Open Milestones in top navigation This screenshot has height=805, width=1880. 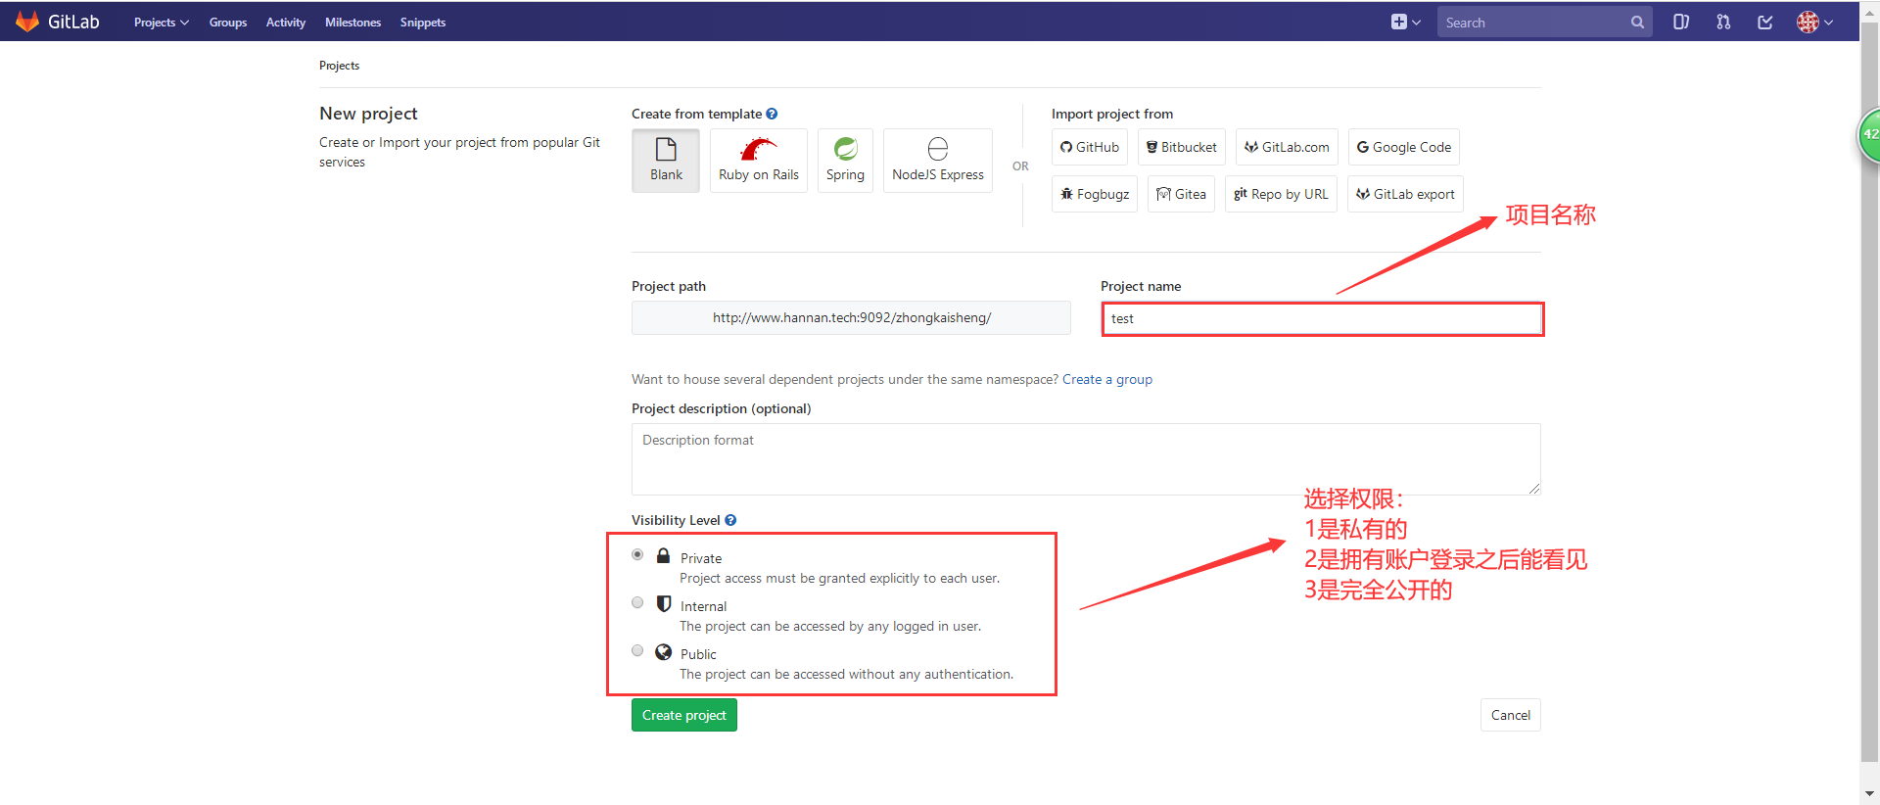[x=352, y=23]
